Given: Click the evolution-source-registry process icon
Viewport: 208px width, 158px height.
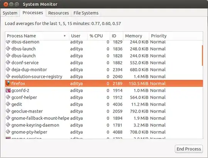Looking at the screenshot, I should click(8, 76).
